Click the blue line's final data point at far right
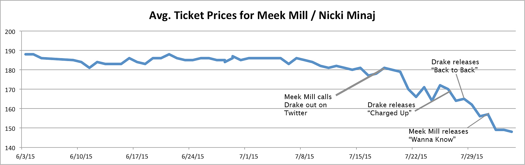525x165 pixels. [512, 132]
